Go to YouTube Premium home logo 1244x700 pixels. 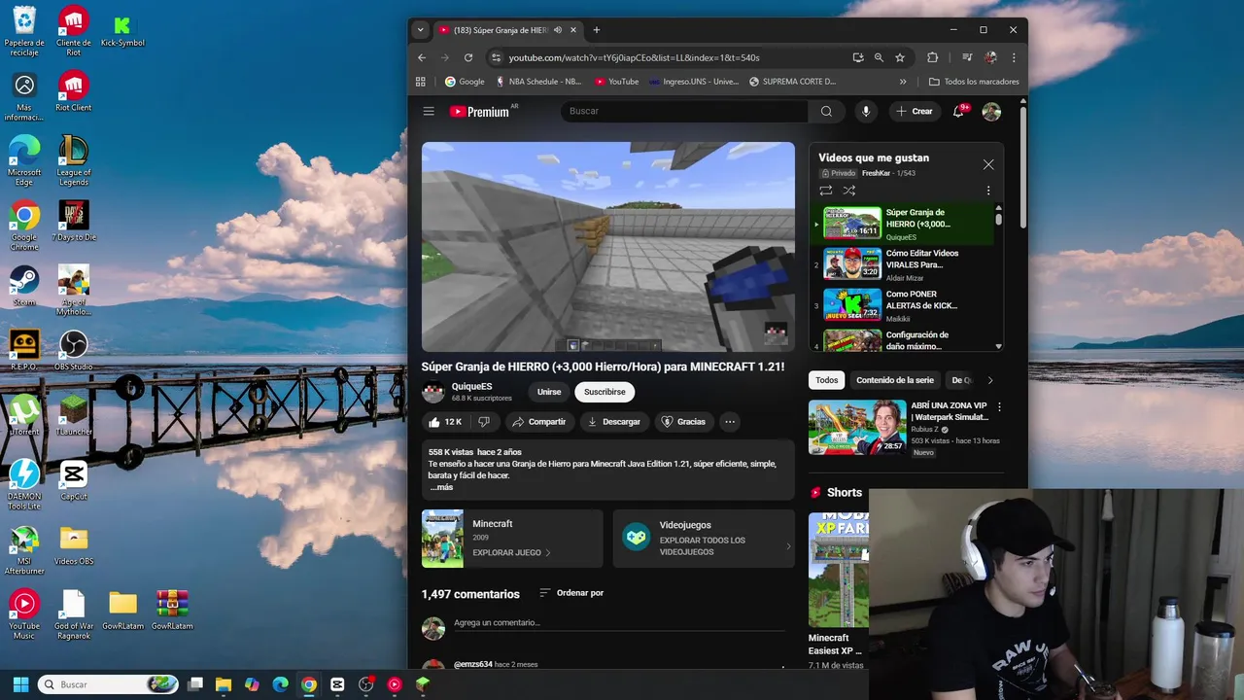[479, 112]
